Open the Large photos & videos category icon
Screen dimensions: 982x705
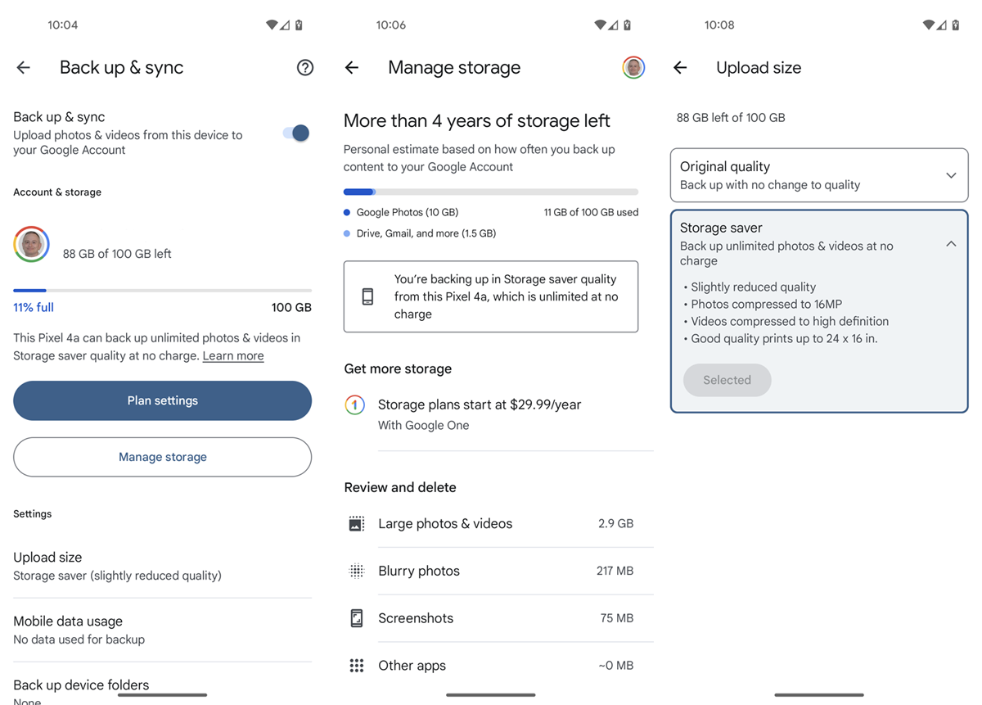point(356,523)
